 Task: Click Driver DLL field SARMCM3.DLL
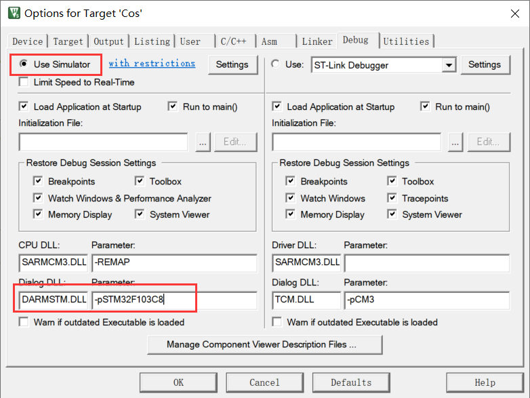pyautogui.click(x=306, y=263)
